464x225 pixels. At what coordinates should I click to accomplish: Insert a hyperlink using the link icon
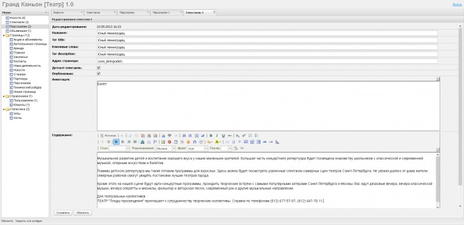(x=143, y=142)
